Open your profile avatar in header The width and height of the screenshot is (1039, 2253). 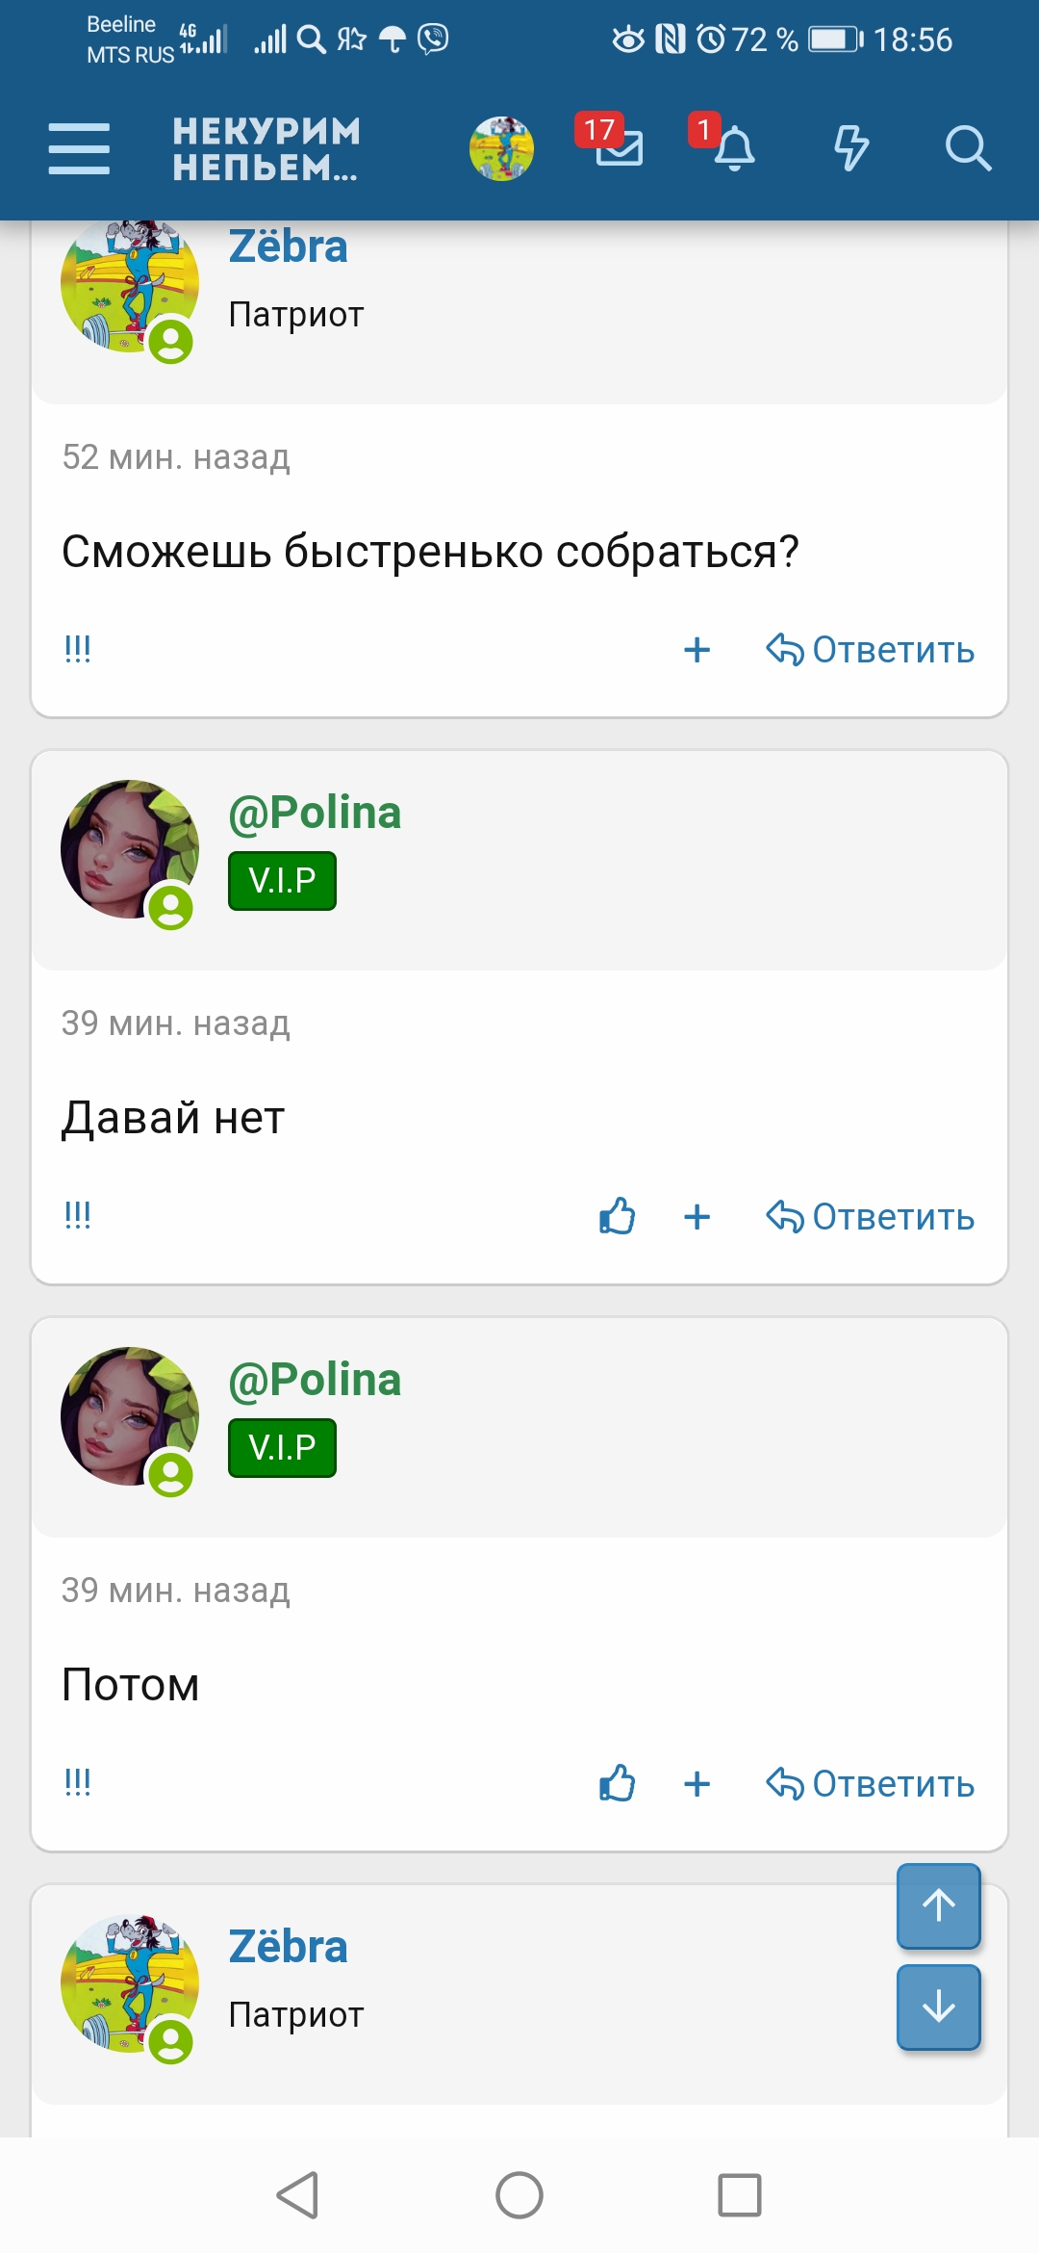point(501,149)
